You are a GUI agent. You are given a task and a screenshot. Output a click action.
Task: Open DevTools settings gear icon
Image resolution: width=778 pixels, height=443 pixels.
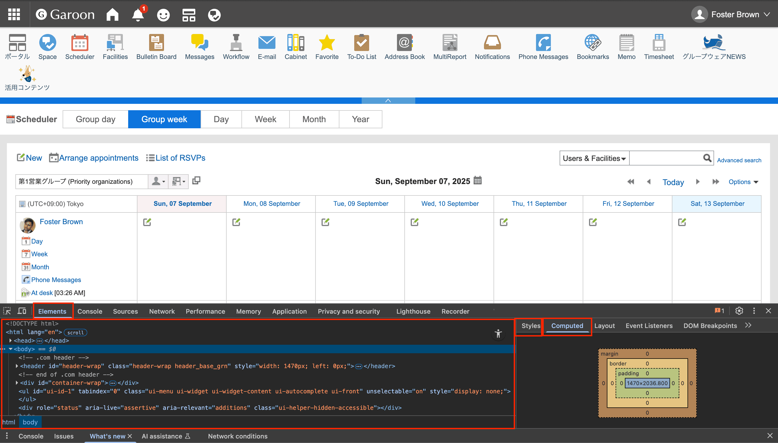point(739,311)
